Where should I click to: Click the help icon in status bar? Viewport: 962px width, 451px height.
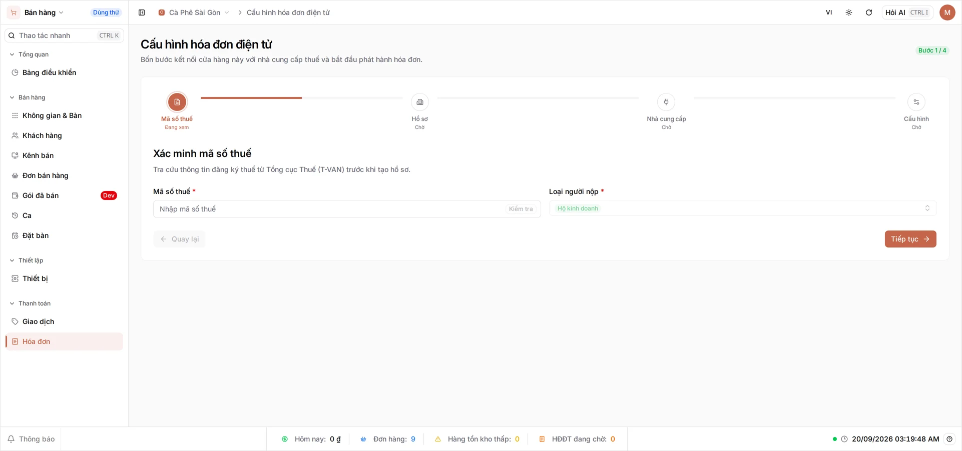(949, 439)
